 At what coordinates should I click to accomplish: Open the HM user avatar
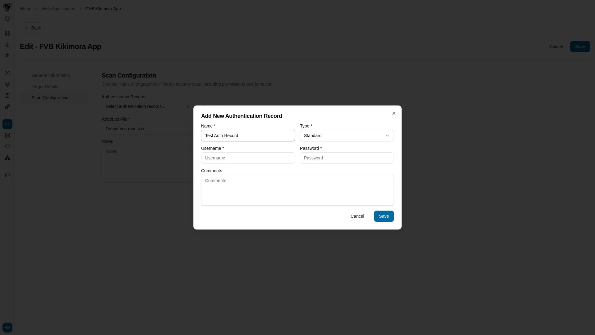7,328
